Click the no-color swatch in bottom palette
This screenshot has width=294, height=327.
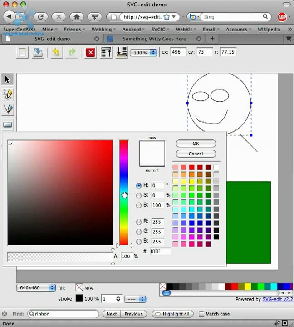163,286
